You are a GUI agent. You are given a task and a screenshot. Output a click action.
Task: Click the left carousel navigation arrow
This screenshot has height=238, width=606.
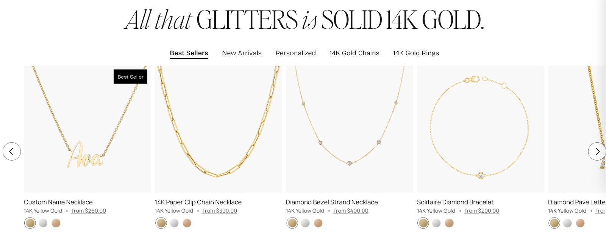(12, 151)
